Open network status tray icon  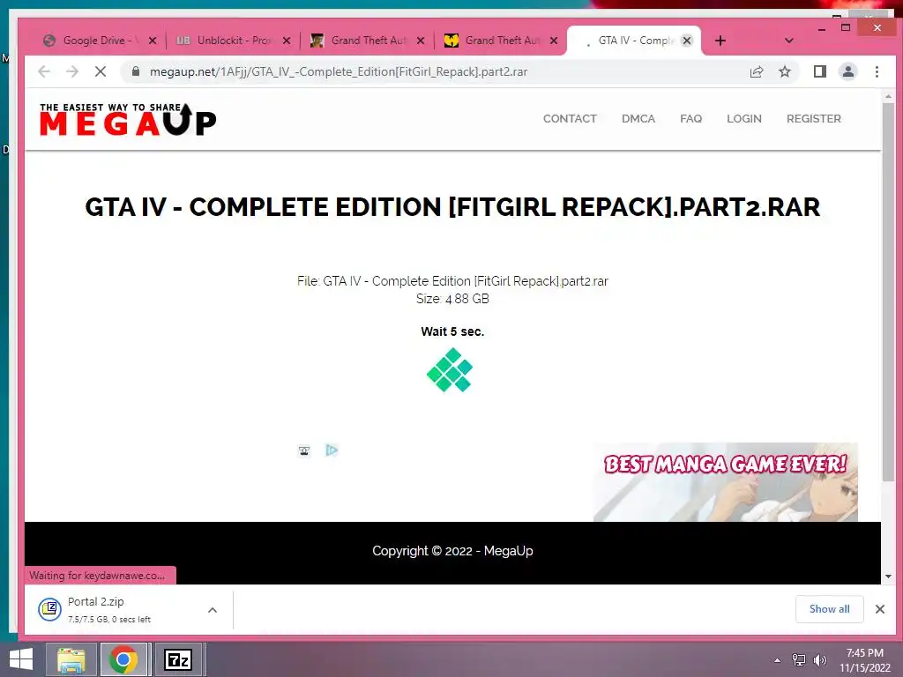point(798,659)
